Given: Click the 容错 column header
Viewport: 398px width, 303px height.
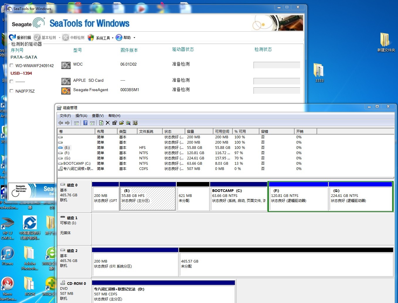Looking at the screenshot, I should 277,131.
